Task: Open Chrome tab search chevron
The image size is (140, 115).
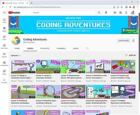Action: coord(121,2)
